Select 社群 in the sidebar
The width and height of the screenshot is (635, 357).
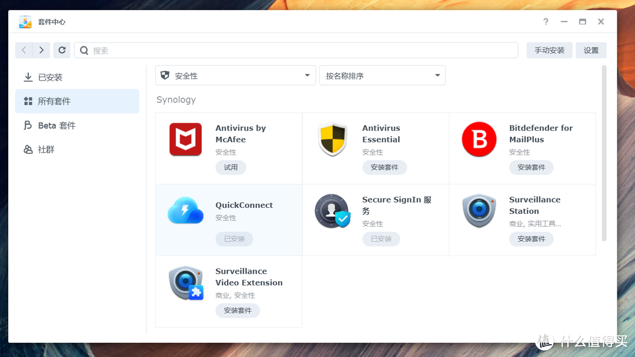click(x=77, y=150)
